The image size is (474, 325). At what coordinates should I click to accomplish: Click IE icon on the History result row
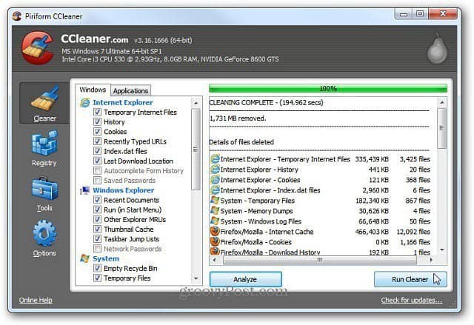click(215, 169)
